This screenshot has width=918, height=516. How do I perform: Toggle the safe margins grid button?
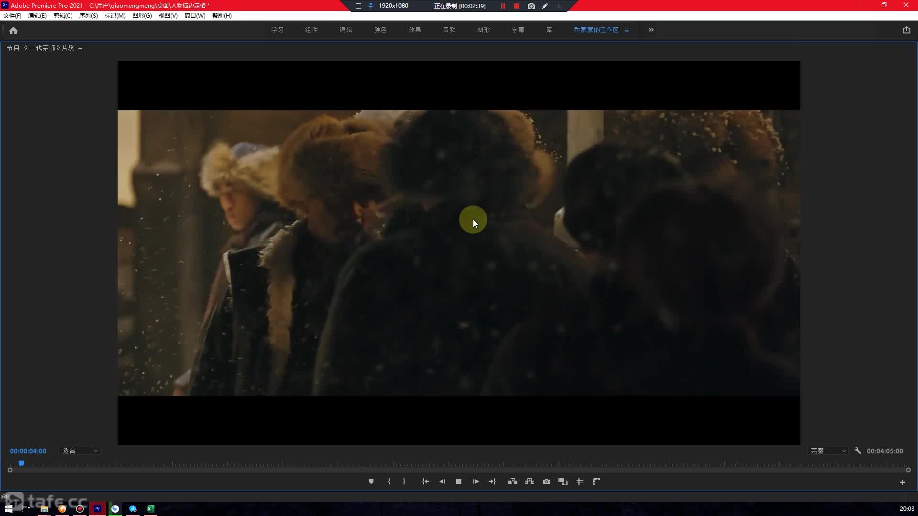(579, 482)
